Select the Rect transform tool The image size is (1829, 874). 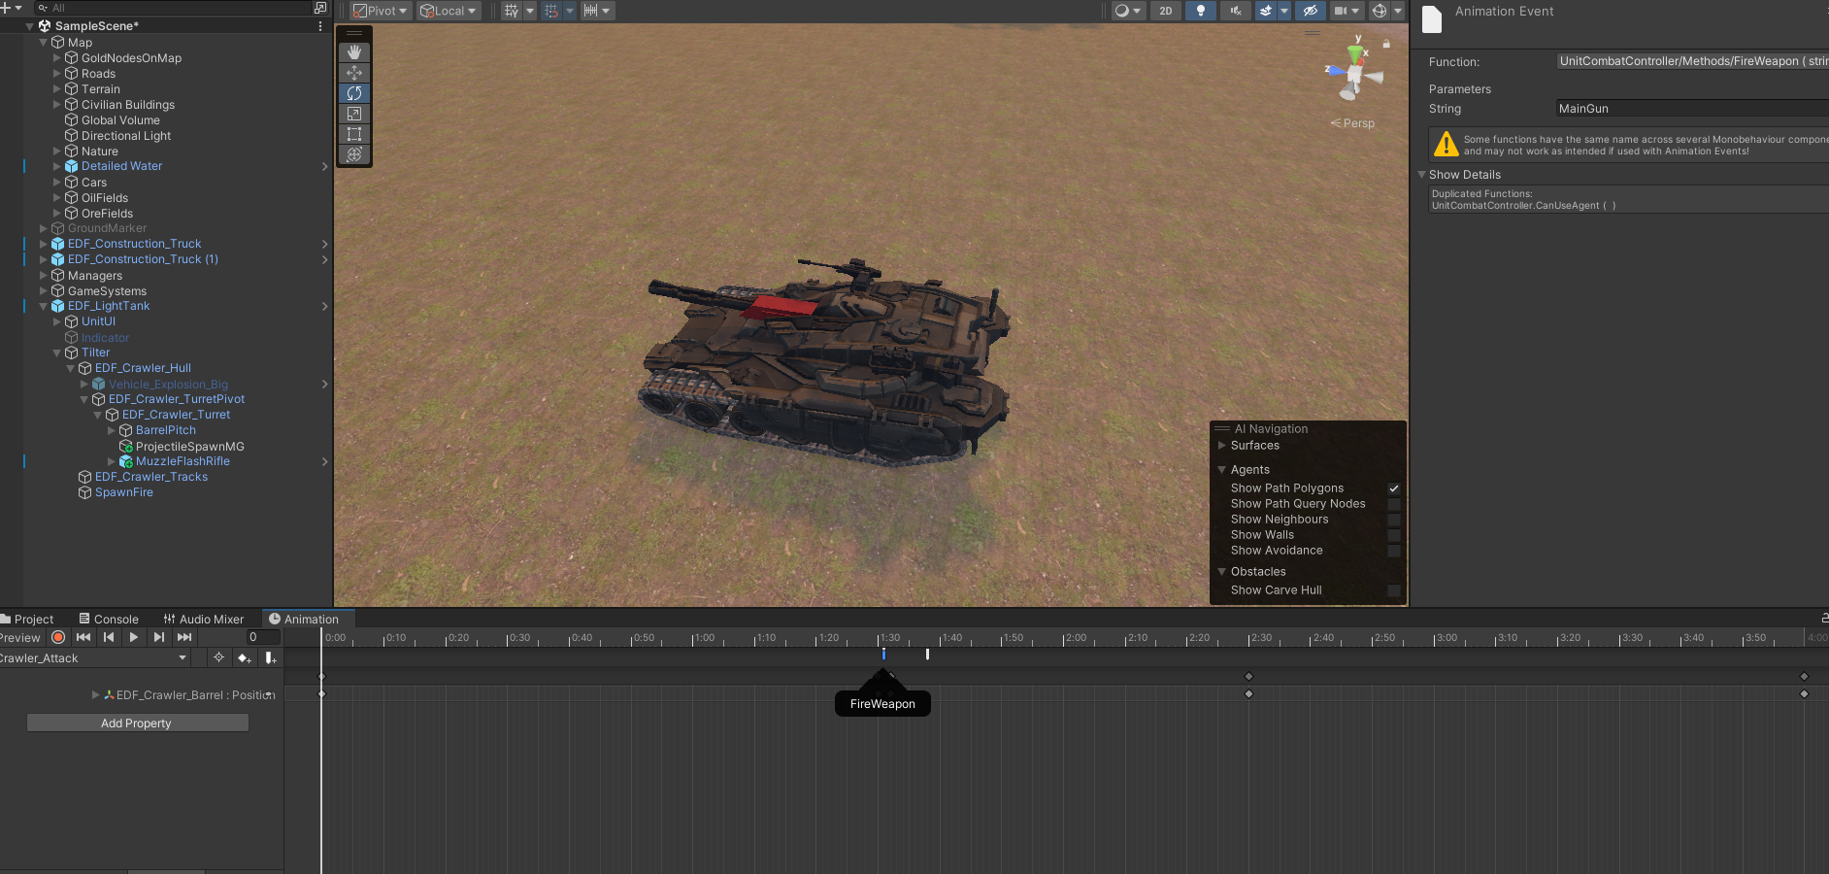coord(354,134)
